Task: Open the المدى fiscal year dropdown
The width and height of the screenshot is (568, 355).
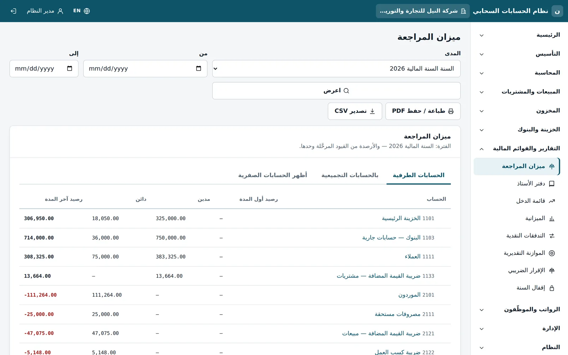Action: [x=336, y=69]
